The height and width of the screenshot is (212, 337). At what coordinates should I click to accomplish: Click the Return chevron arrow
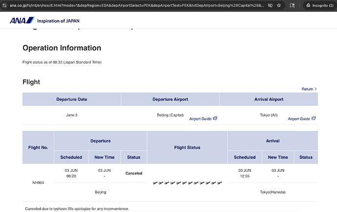pyautogui.click(x=316, y=89)
